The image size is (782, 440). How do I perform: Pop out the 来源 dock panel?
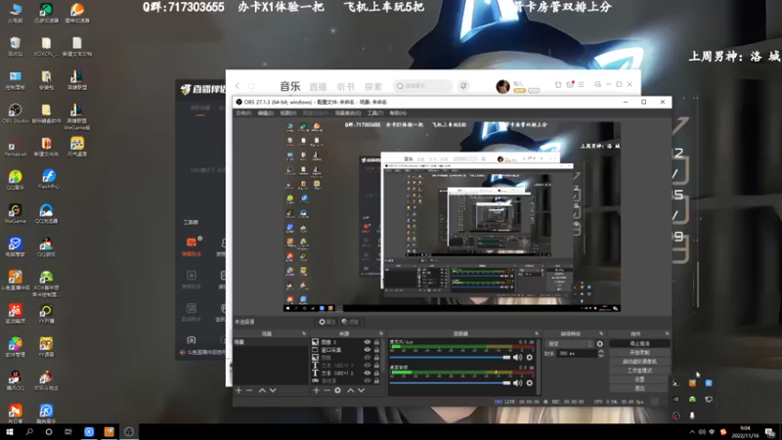tap(381, 333)
